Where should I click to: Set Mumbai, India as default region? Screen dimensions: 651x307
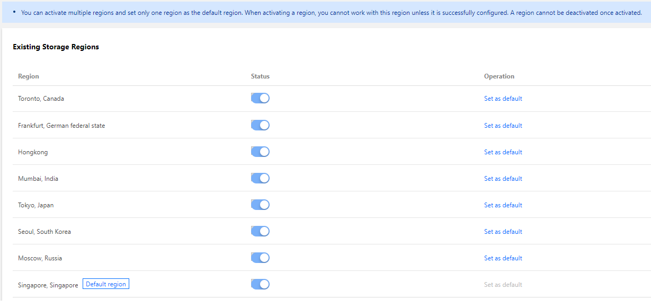click(x=503, y=179)
